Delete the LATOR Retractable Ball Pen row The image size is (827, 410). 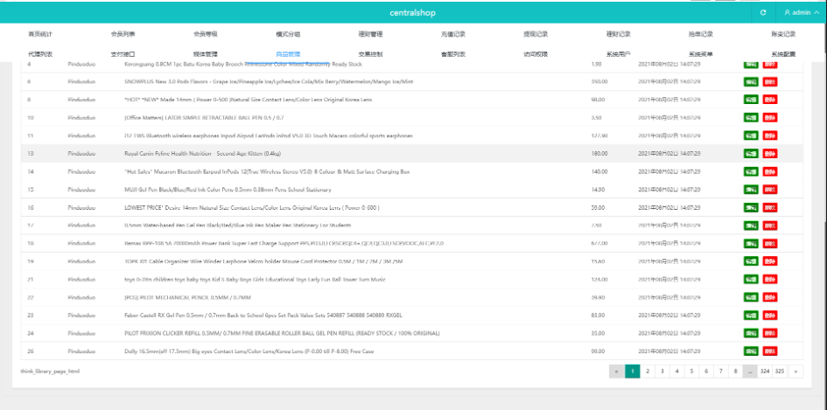770,117
